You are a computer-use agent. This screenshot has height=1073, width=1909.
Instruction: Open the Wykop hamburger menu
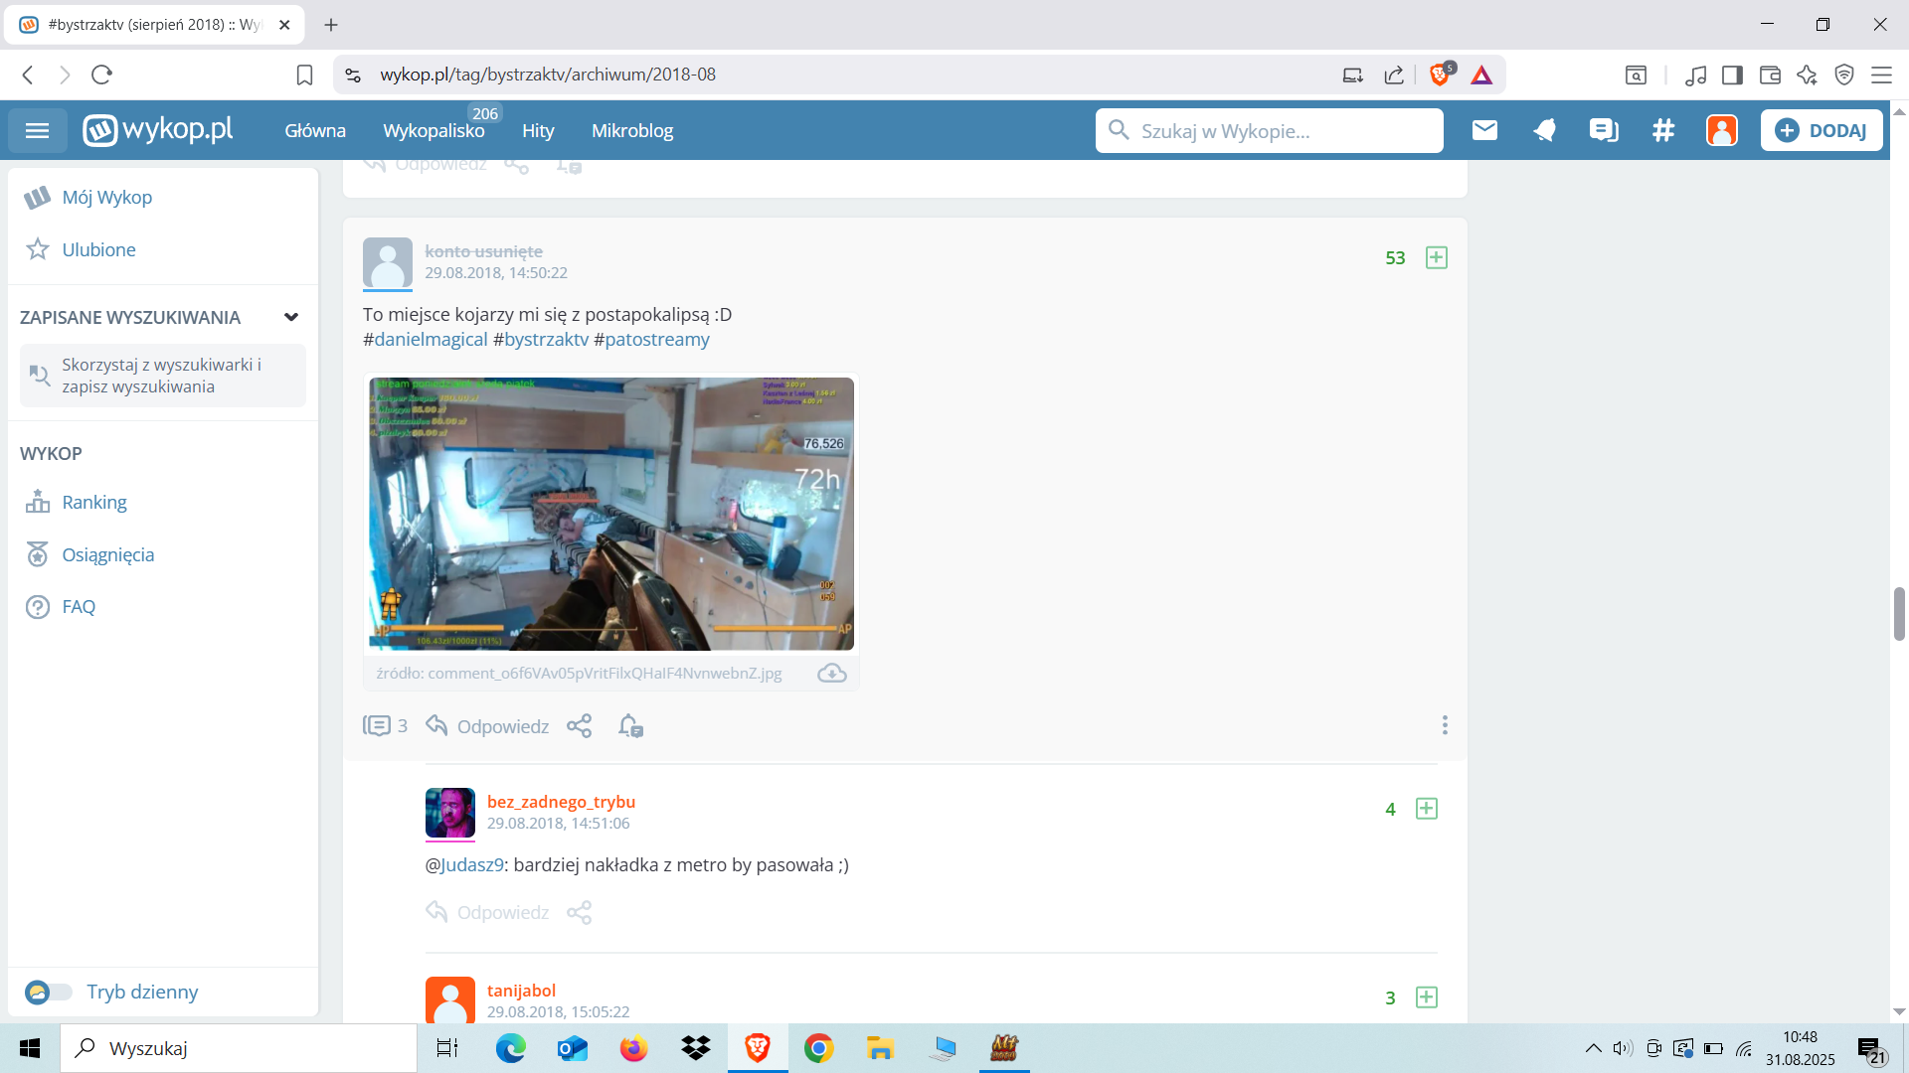tap(37, 130)
